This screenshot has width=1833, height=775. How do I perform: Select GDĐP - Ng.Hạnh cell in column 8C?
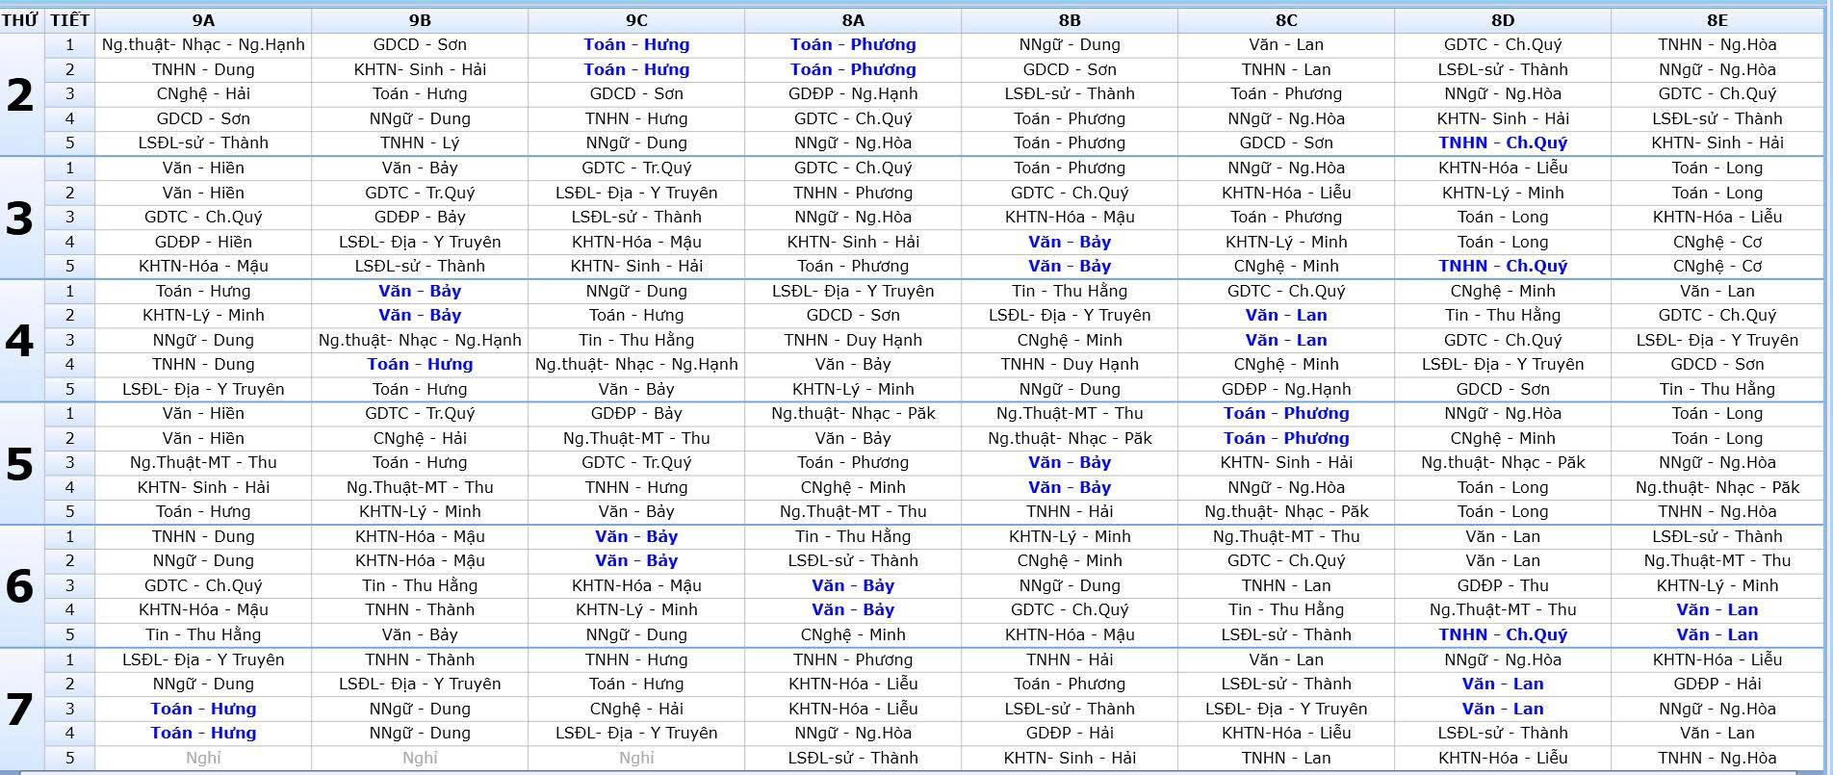(1286, 389)
